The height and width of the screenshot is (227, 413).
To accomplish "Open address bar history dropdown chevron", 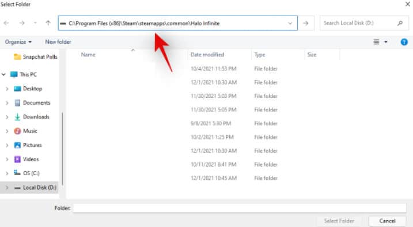I will tap(290, 23).
